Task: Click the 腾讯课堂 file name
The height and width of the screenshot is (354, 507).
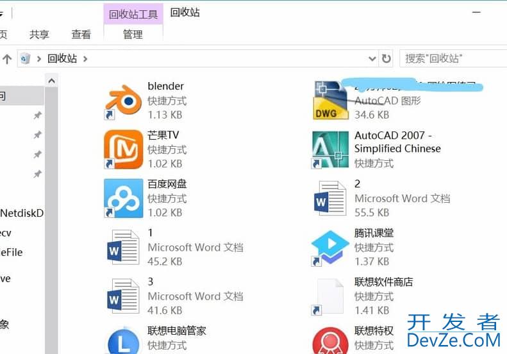Action: (374, 233)
